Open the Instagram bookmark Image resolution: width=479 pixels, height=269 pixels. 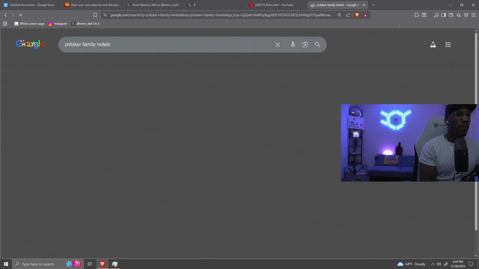coord(58,24)
